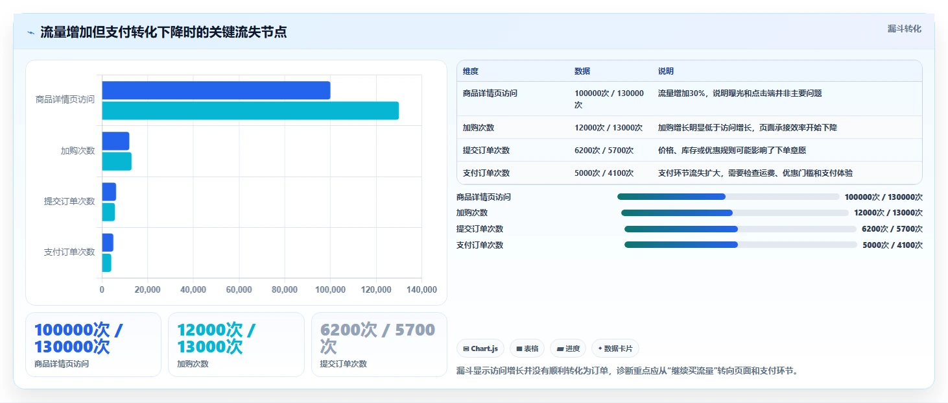Click the 进度 chip
The height and width of the screenshot is (403, 948).
[568, 348]
